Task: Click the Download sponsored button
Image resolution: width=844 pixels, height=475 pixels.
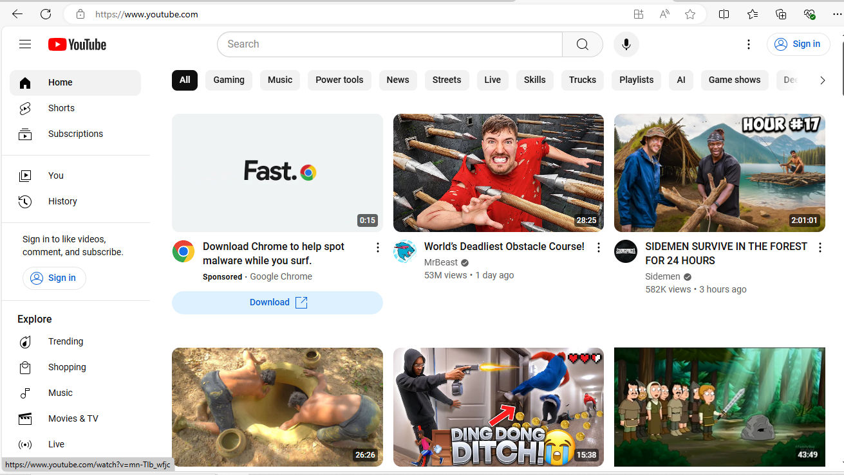Action: tap(277, 302)
